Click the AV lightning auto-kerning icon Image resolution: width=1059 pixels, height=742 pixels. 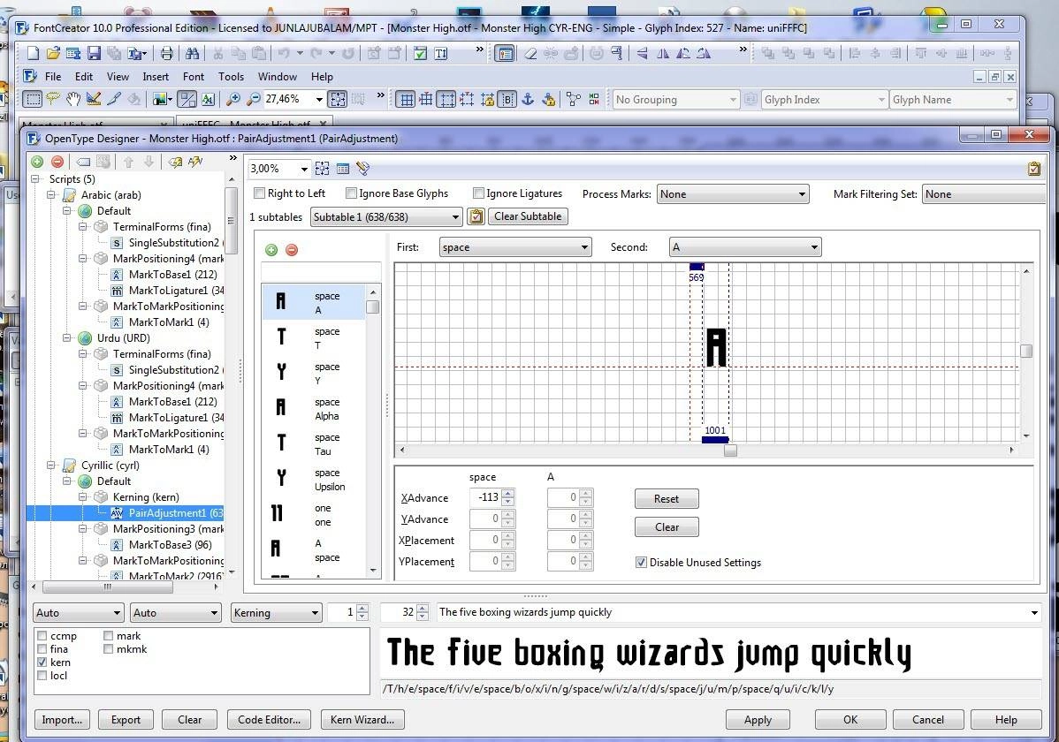coord(196,162)
